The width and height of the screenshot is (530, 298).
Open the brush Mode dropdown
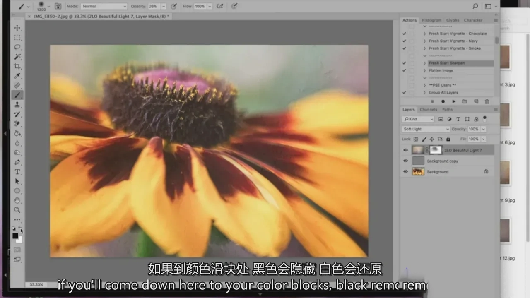[104, 6]
